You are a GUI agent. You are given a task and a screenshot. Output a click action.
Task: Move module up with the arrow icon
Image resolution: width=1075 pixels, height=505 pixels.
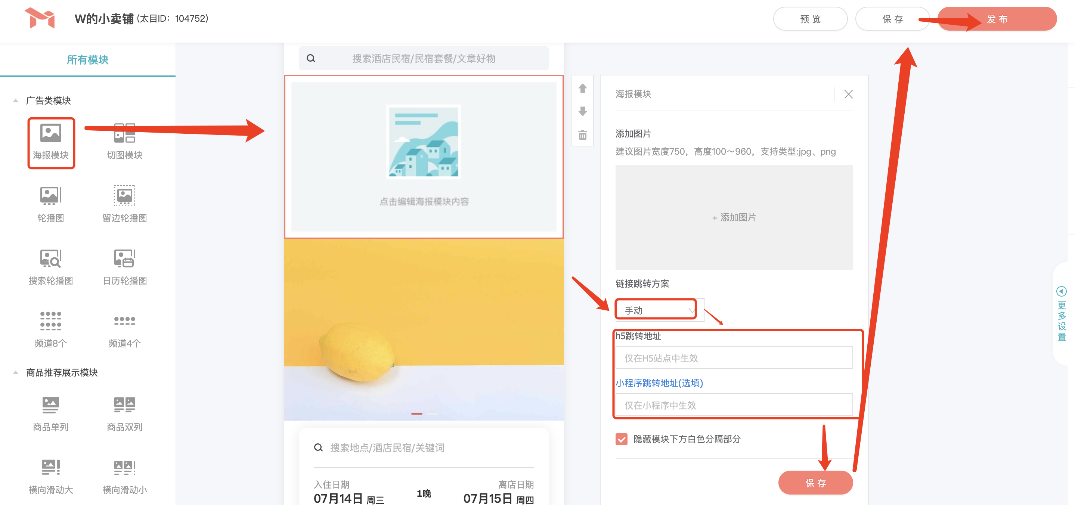tap(583, 88)
